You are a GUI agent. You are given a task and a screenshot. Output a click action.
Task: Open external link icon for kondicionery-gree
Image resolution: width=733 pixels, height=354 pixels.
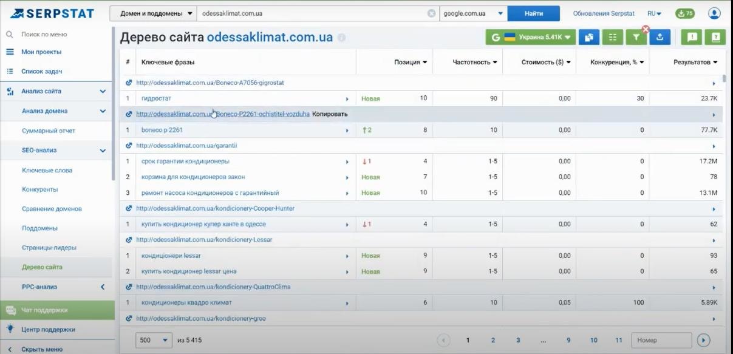tap(129, 318)
